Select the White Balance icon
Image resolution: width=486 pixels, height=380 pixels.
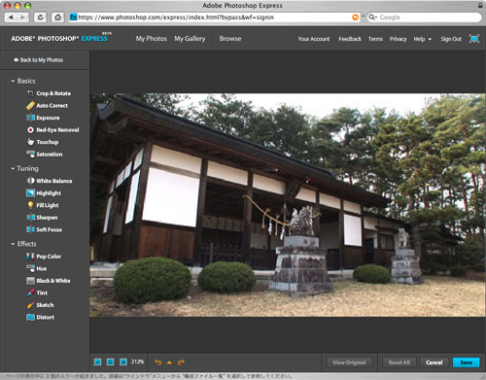[30, 181]
